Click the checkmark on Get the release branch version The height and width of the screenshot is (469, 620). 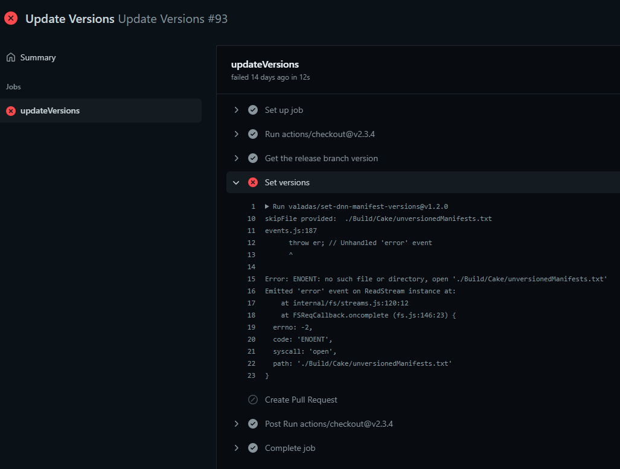(x=252, y=158)
